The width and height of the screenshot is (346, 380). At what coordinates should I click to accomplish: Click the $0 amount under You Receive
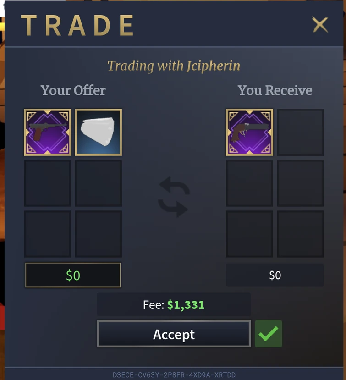pyautogui.click(x=275, y=275)
